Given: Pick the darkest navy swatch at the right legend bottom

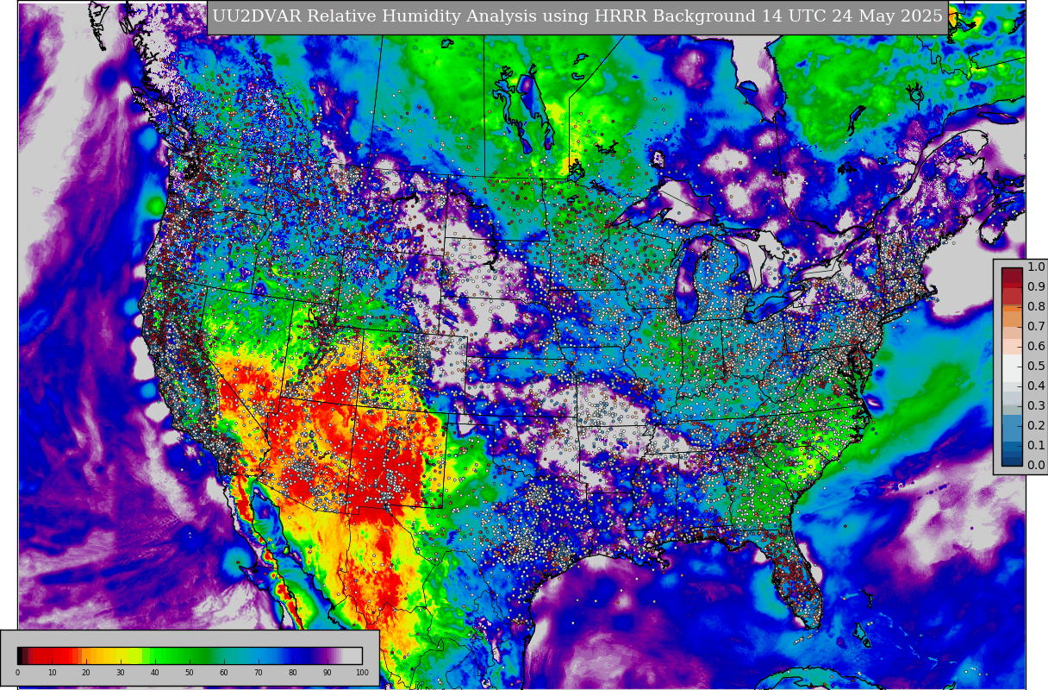Looking at the screenshot, I should click(1012, 461).
